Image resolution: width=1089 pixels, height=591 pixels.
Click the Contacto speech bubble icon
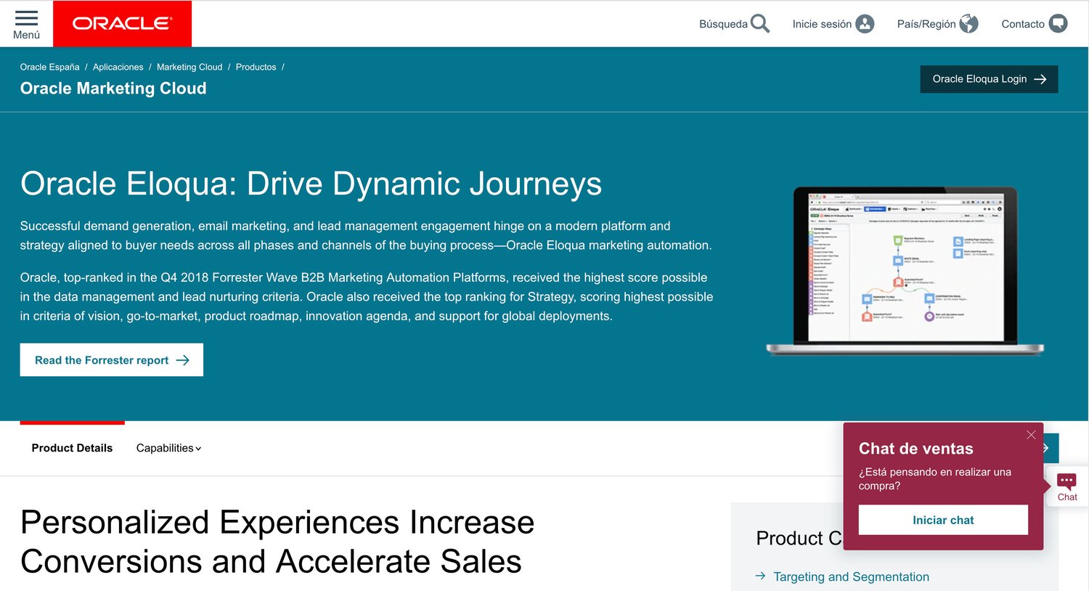point(1059,24)
